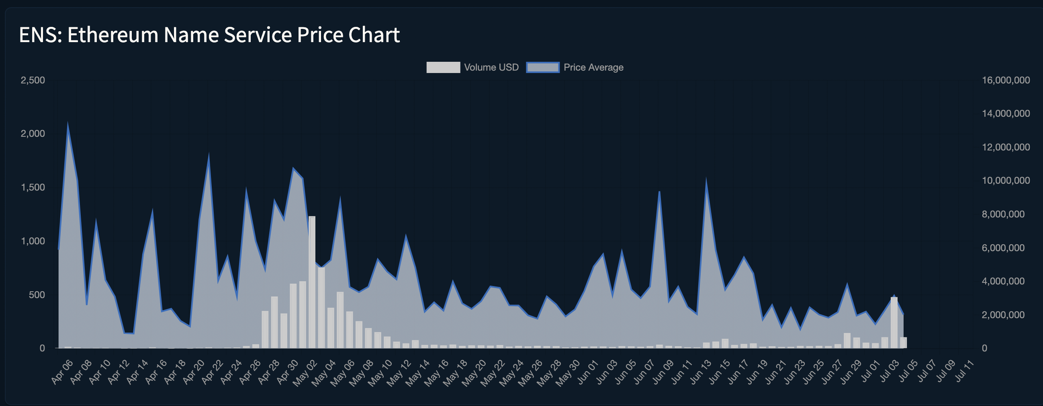1043x406 pixels.
Task: Click the "12,000,000" volume axis label
Action: pos(1006,147)
